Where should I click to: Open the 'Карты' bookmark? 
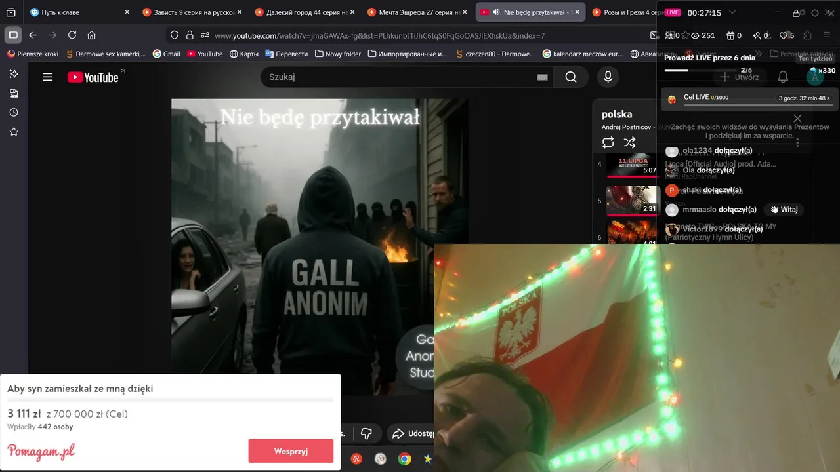pos(243,54)
